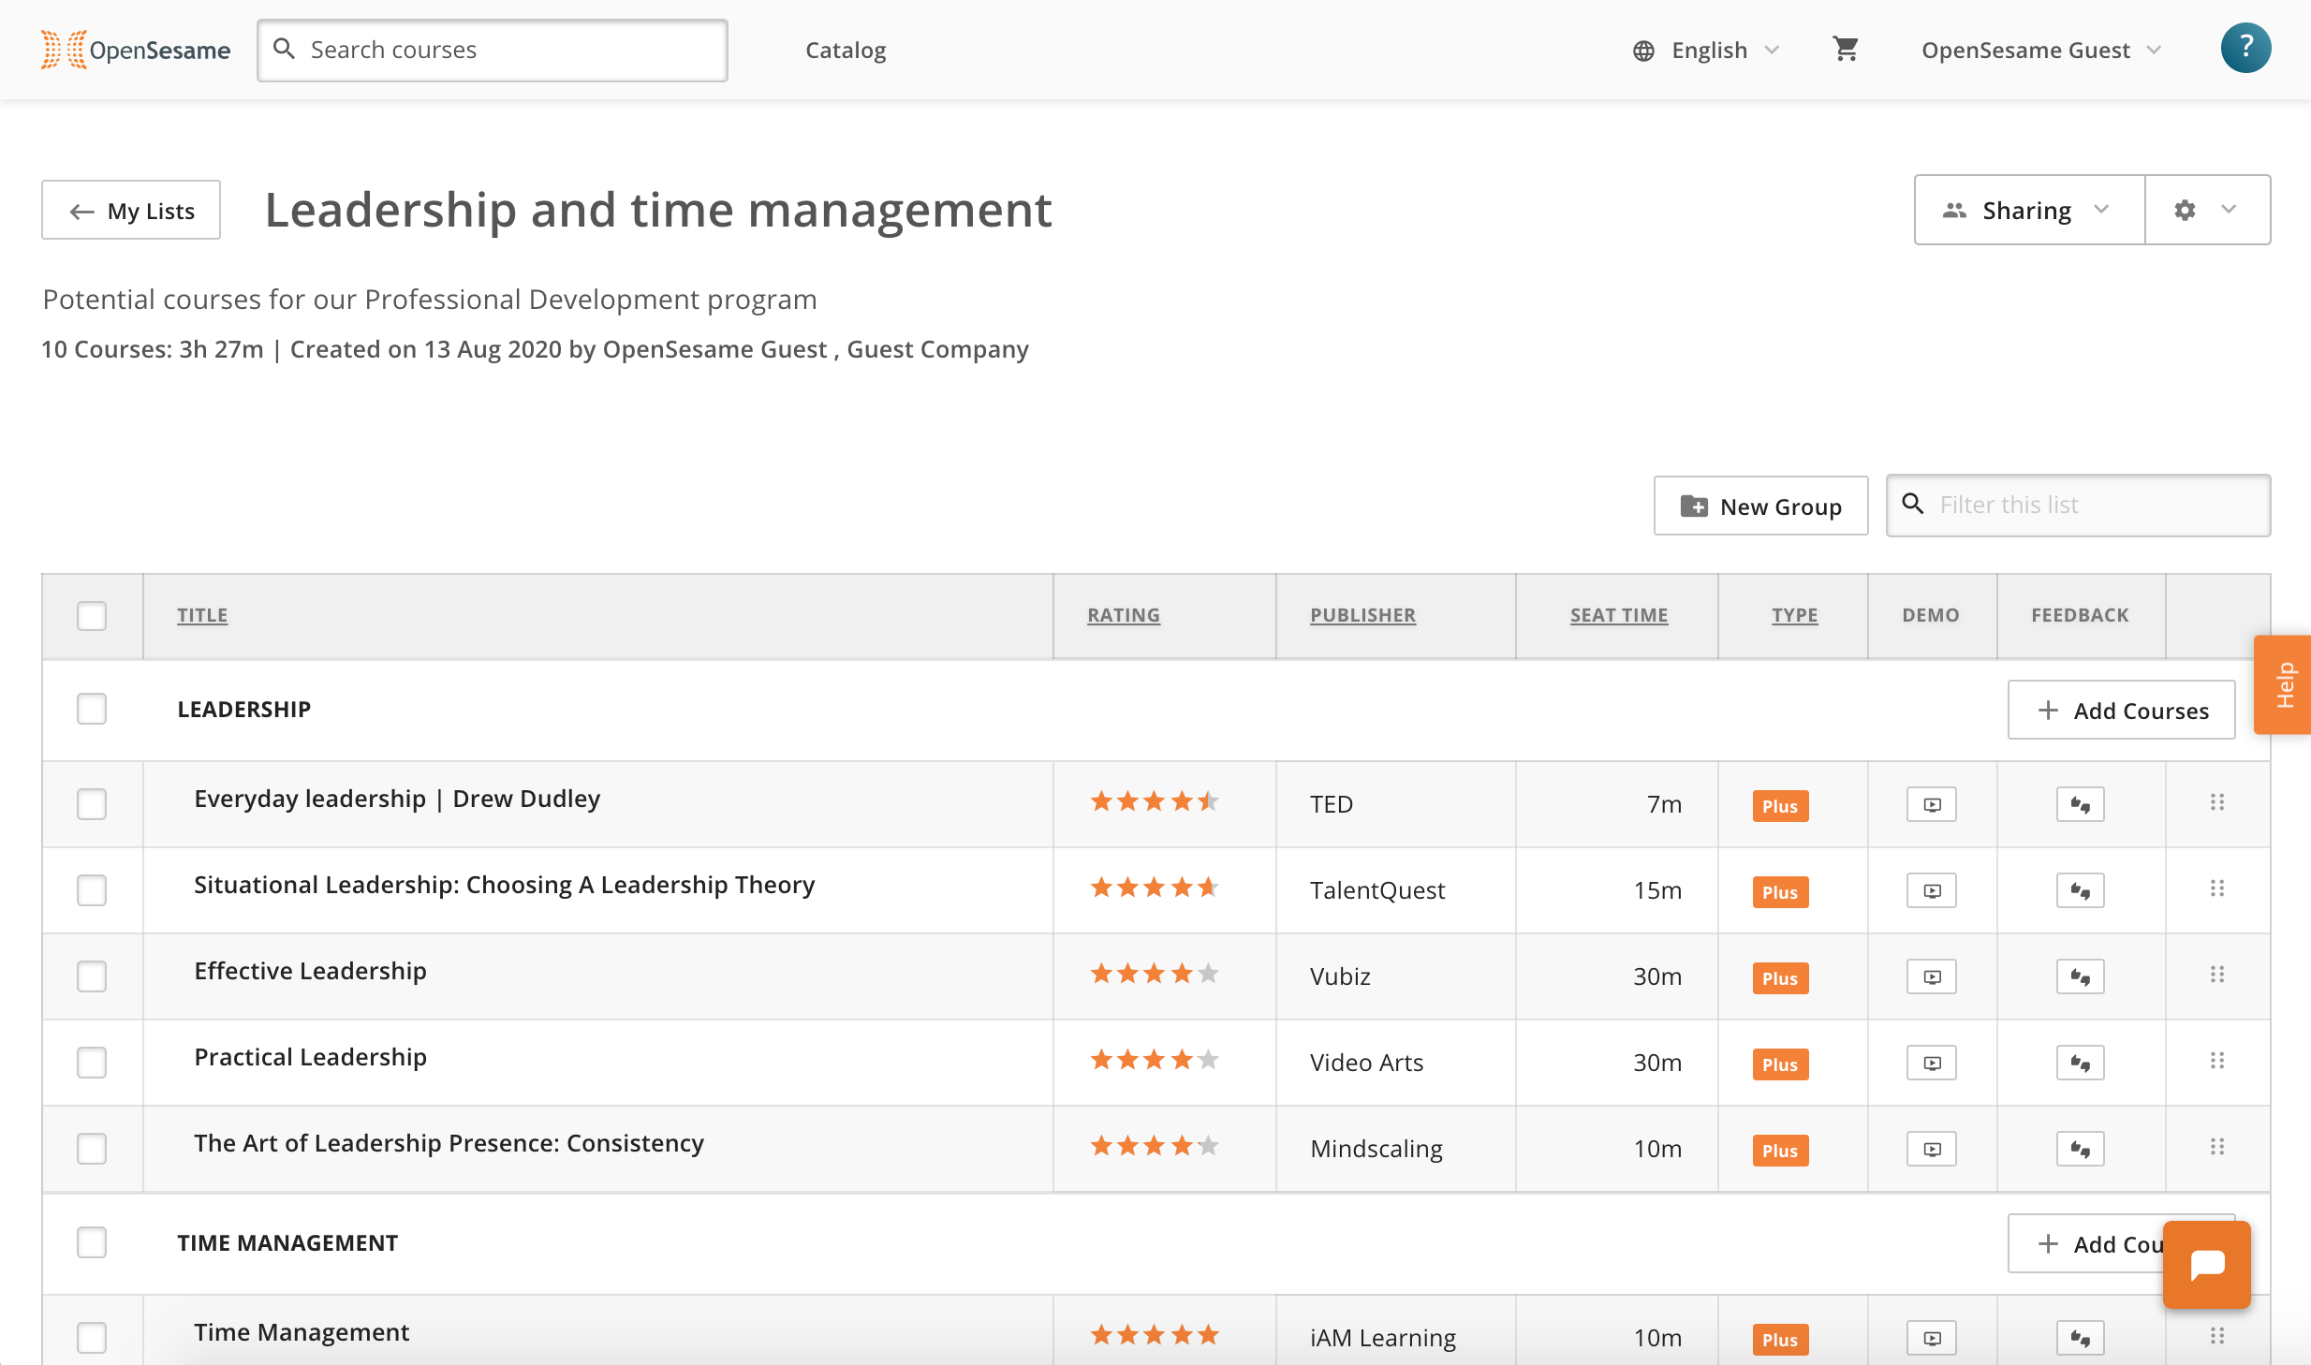Focus the Filter this list field

coord(2078,505)
